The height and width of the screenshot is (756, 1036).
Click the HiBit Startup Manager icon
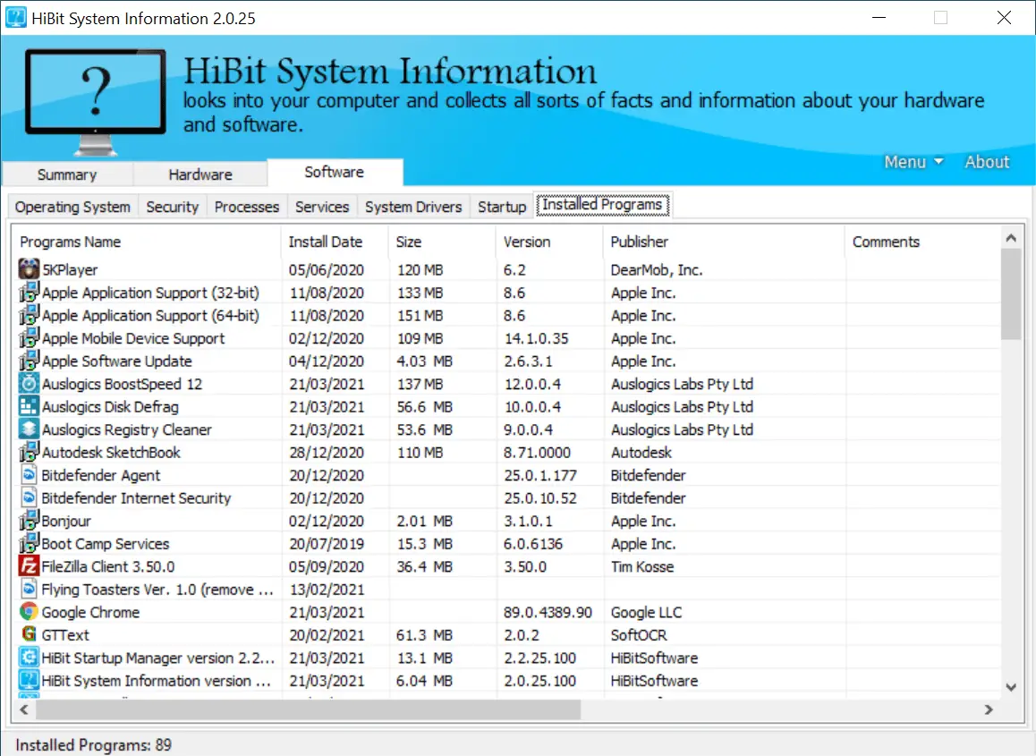[x=29, y=658]
